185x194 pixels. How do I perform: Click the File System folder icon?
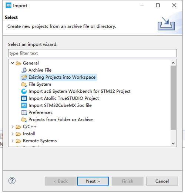[x=24, y=84]
